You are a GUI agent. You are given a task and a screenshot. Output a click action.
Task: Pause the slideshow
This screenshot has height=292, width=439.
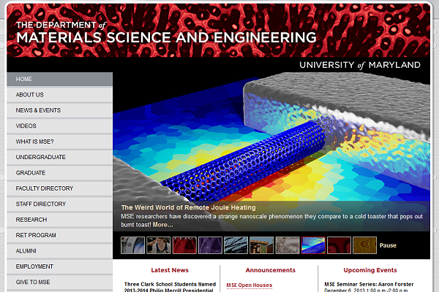point(388,245)
